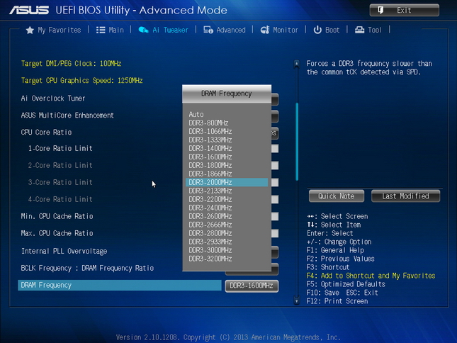Go to the Advanced tab
The image size is (457, 343).
225,30
